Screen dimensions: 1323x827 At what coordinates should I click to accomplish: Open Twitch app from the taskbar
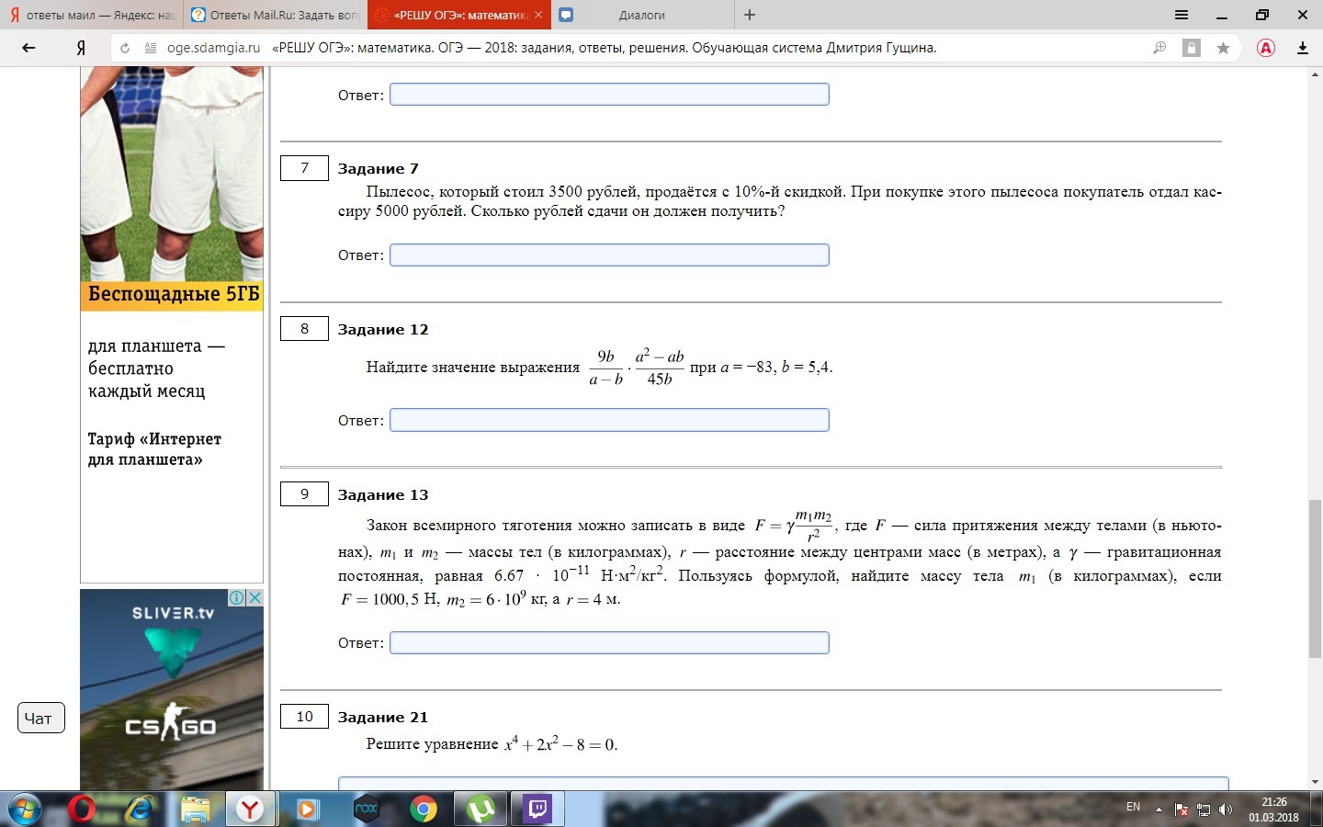tap(537, 810)
